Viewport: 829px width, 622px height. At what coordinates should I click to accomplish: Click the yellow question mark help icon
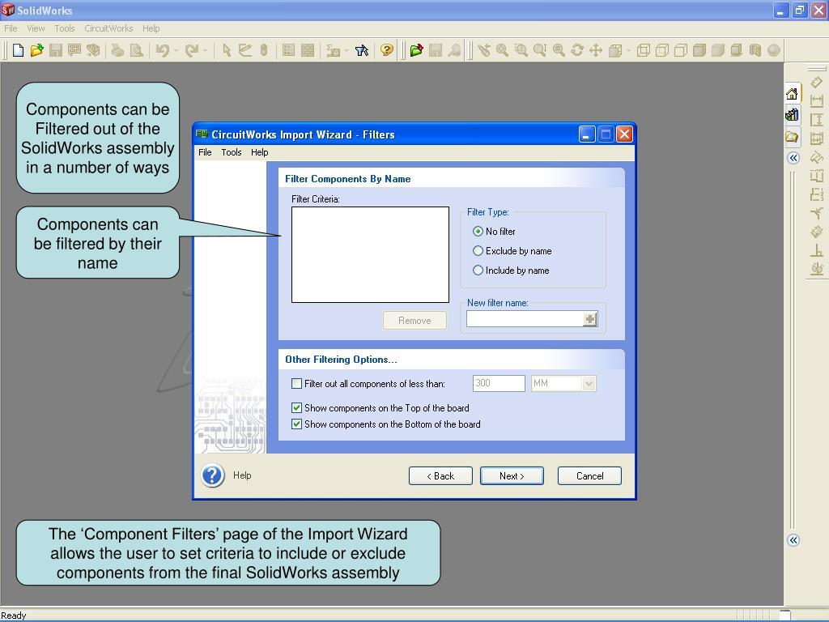click(387, 50)
